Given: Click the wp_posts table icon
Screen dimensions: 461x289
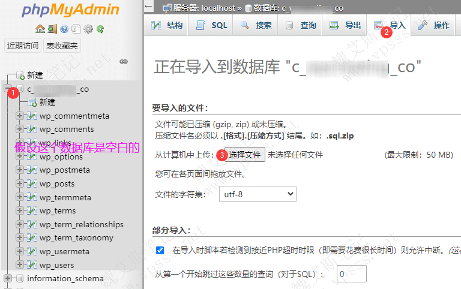Looking at the screenshot, I should [31, 184].
